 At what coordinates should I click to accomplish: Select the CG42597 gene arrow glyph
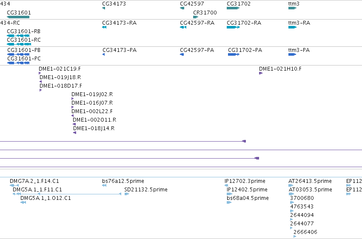(x=182, y=8)
